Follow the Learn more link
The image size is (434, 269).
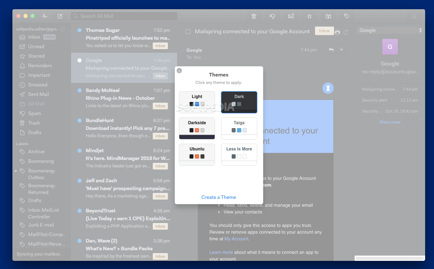221,252
